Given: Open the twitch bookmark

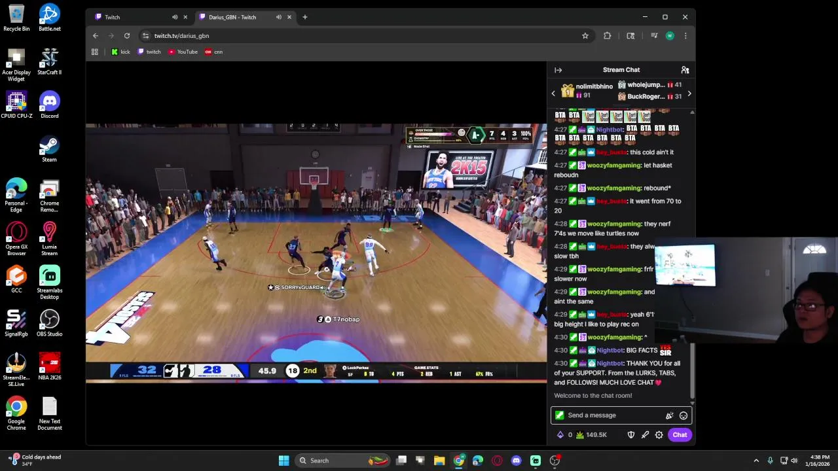Looking at the screenshot, I should [149, 52].
